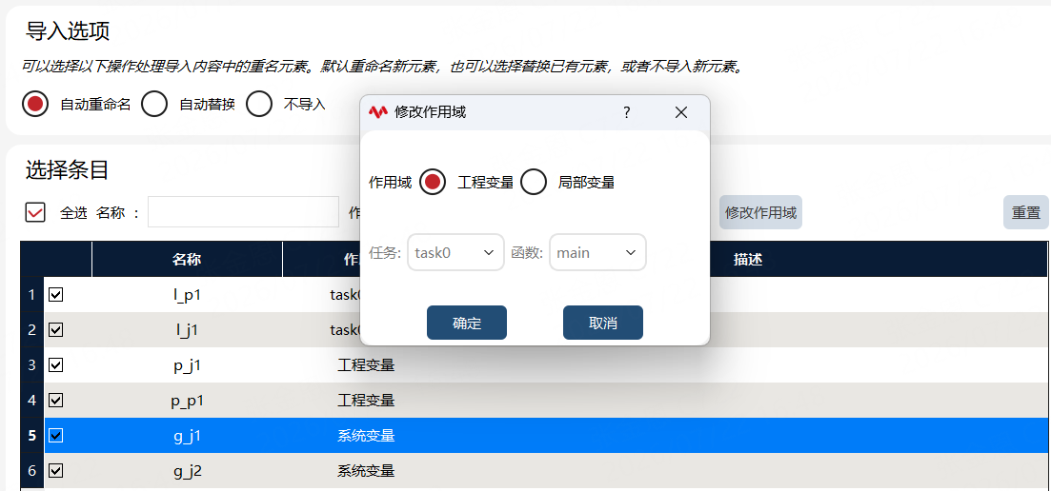Select the 自动替换 radio option
1051x491 pixels.
[x=154, y=105]
